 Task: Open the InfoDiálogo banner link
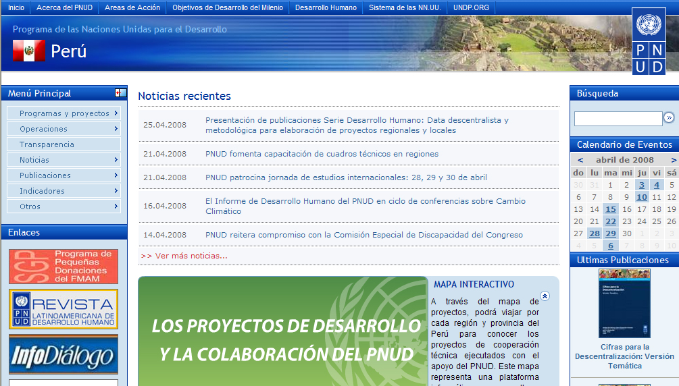coord(64,354)
